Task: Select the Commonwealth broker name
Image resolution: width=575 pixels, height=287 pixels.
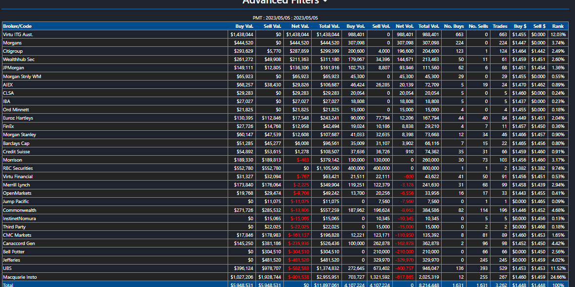Action: point(20,210)
